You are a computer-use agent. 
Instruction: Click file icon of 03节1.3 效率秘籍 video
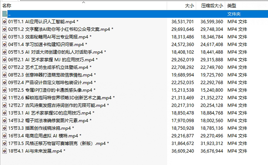4,37
